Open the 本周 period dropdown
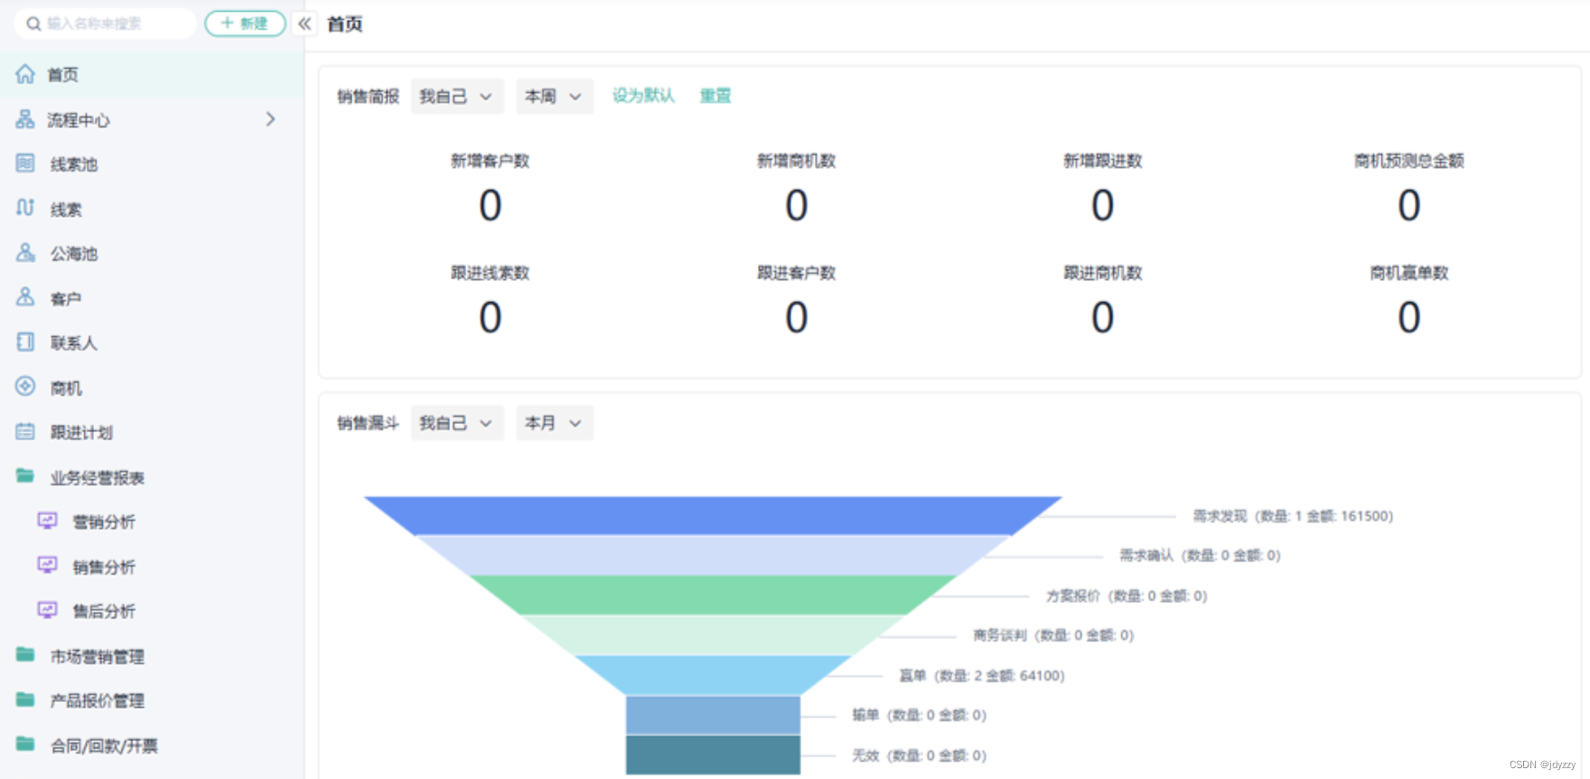 pos(555,96)
